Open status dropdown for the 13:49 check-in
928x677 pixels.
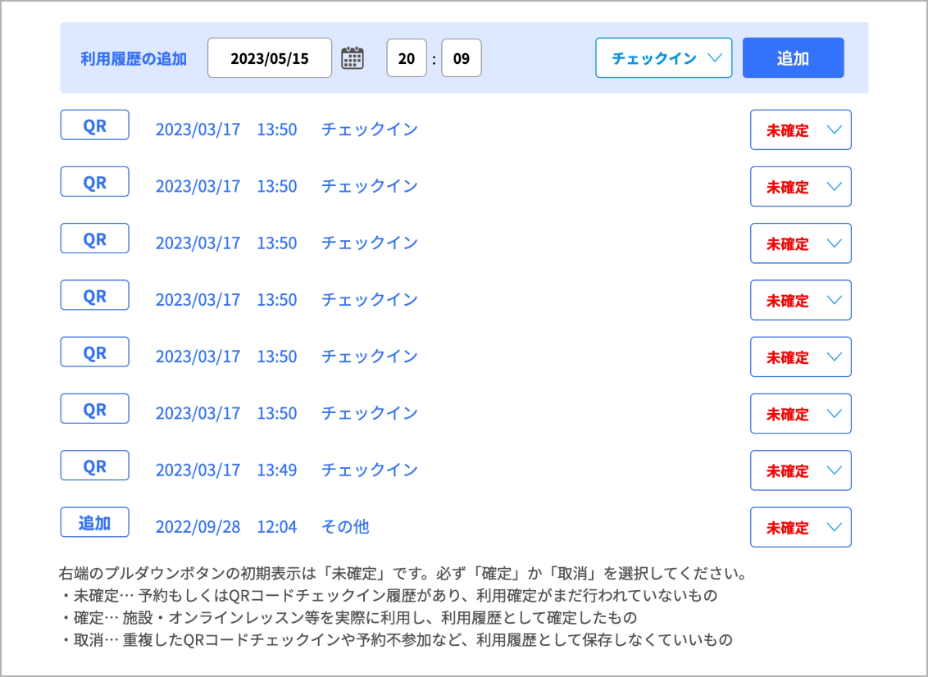tap(800, 470)
